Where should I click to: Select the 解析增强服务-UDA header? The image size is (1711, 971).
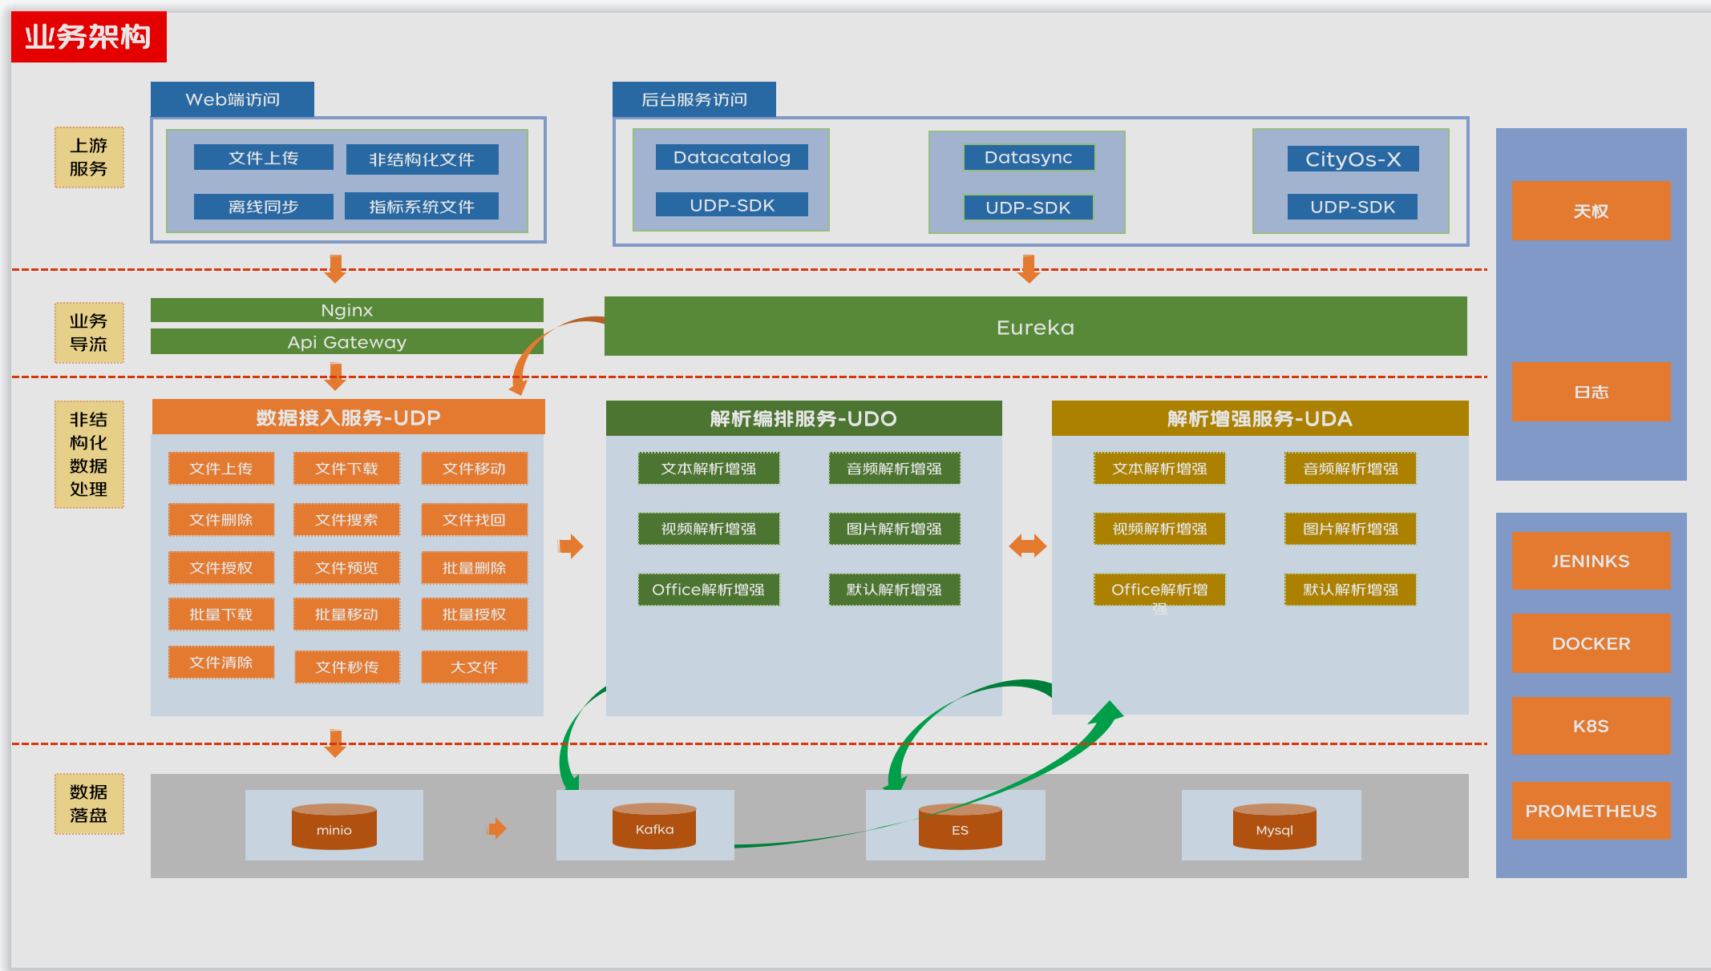click(x=1260, y=418)
